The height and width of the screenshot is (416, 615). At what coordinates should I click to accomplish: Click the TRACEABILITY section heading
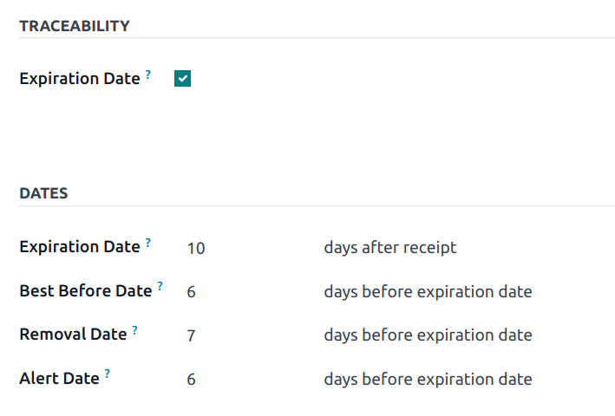click(75, 26)
